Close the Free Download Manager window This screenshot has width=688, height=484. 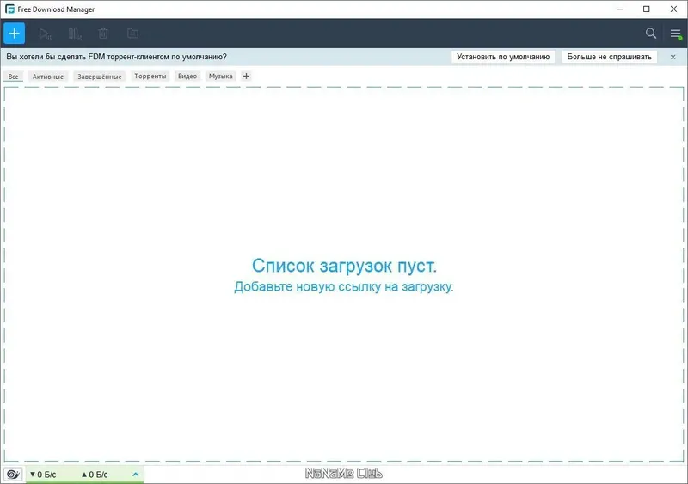pos(673,9)
